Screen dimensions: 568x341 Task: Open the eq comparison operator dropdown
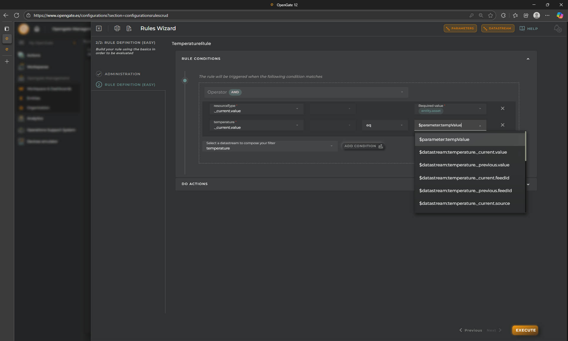click(x=385, y=125)
